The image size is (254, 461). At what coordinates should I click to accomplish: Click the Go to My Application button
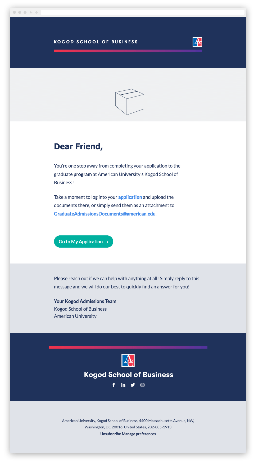click(x=84, y=242)
